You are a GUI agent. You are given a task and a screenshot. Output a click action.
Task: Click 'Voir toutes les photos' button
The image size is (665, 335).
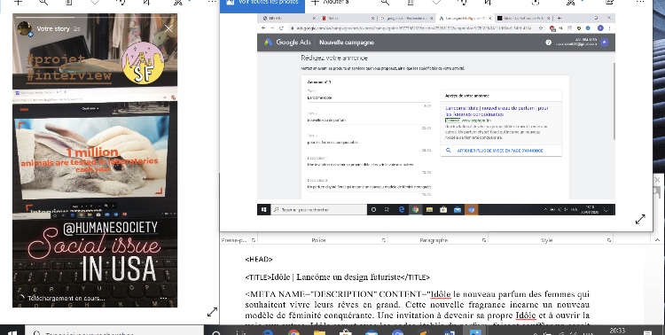point(262,4)
